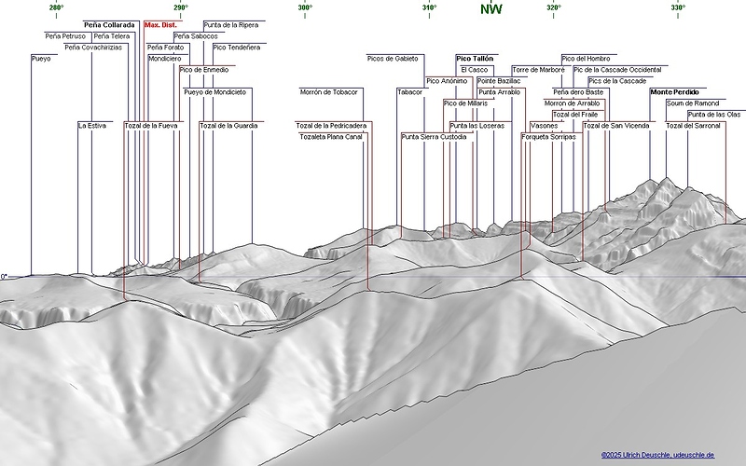Screen dimensions: 746x466
Task: Click the Peña Collarada label
Action: tap(109, 25)
